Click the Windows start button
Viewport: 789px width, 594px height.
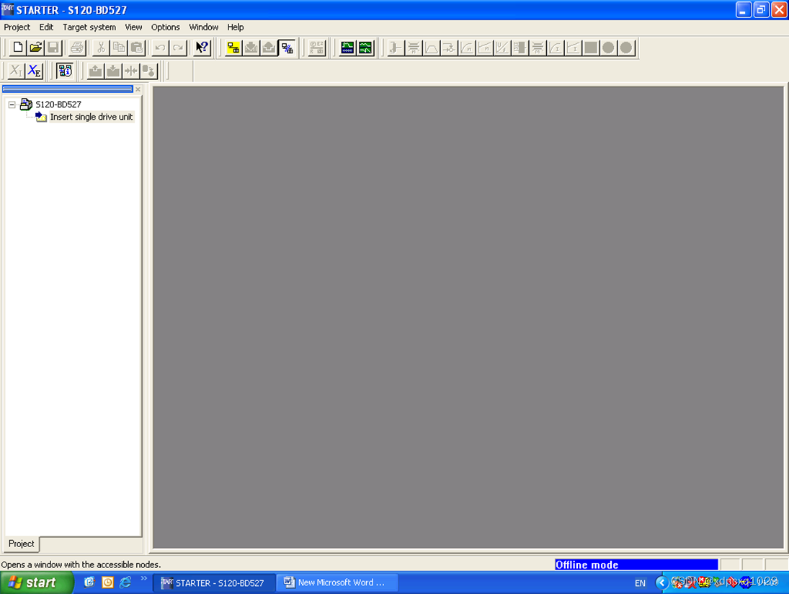click(x=36, y=582)
